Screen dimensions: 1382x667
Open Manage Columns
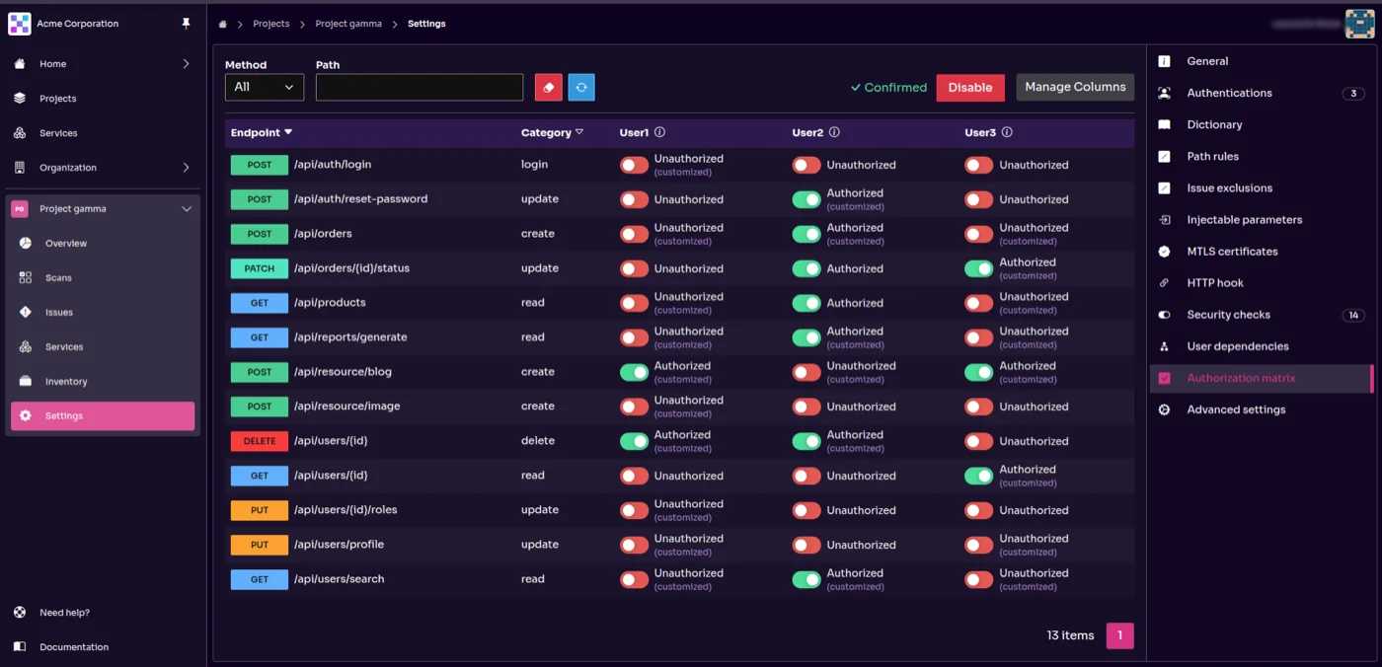click(1075, 87)
